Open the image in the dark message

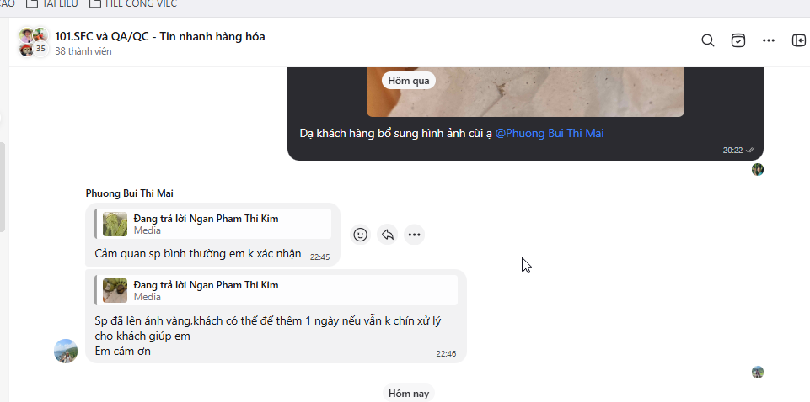(x=525, y=92)
